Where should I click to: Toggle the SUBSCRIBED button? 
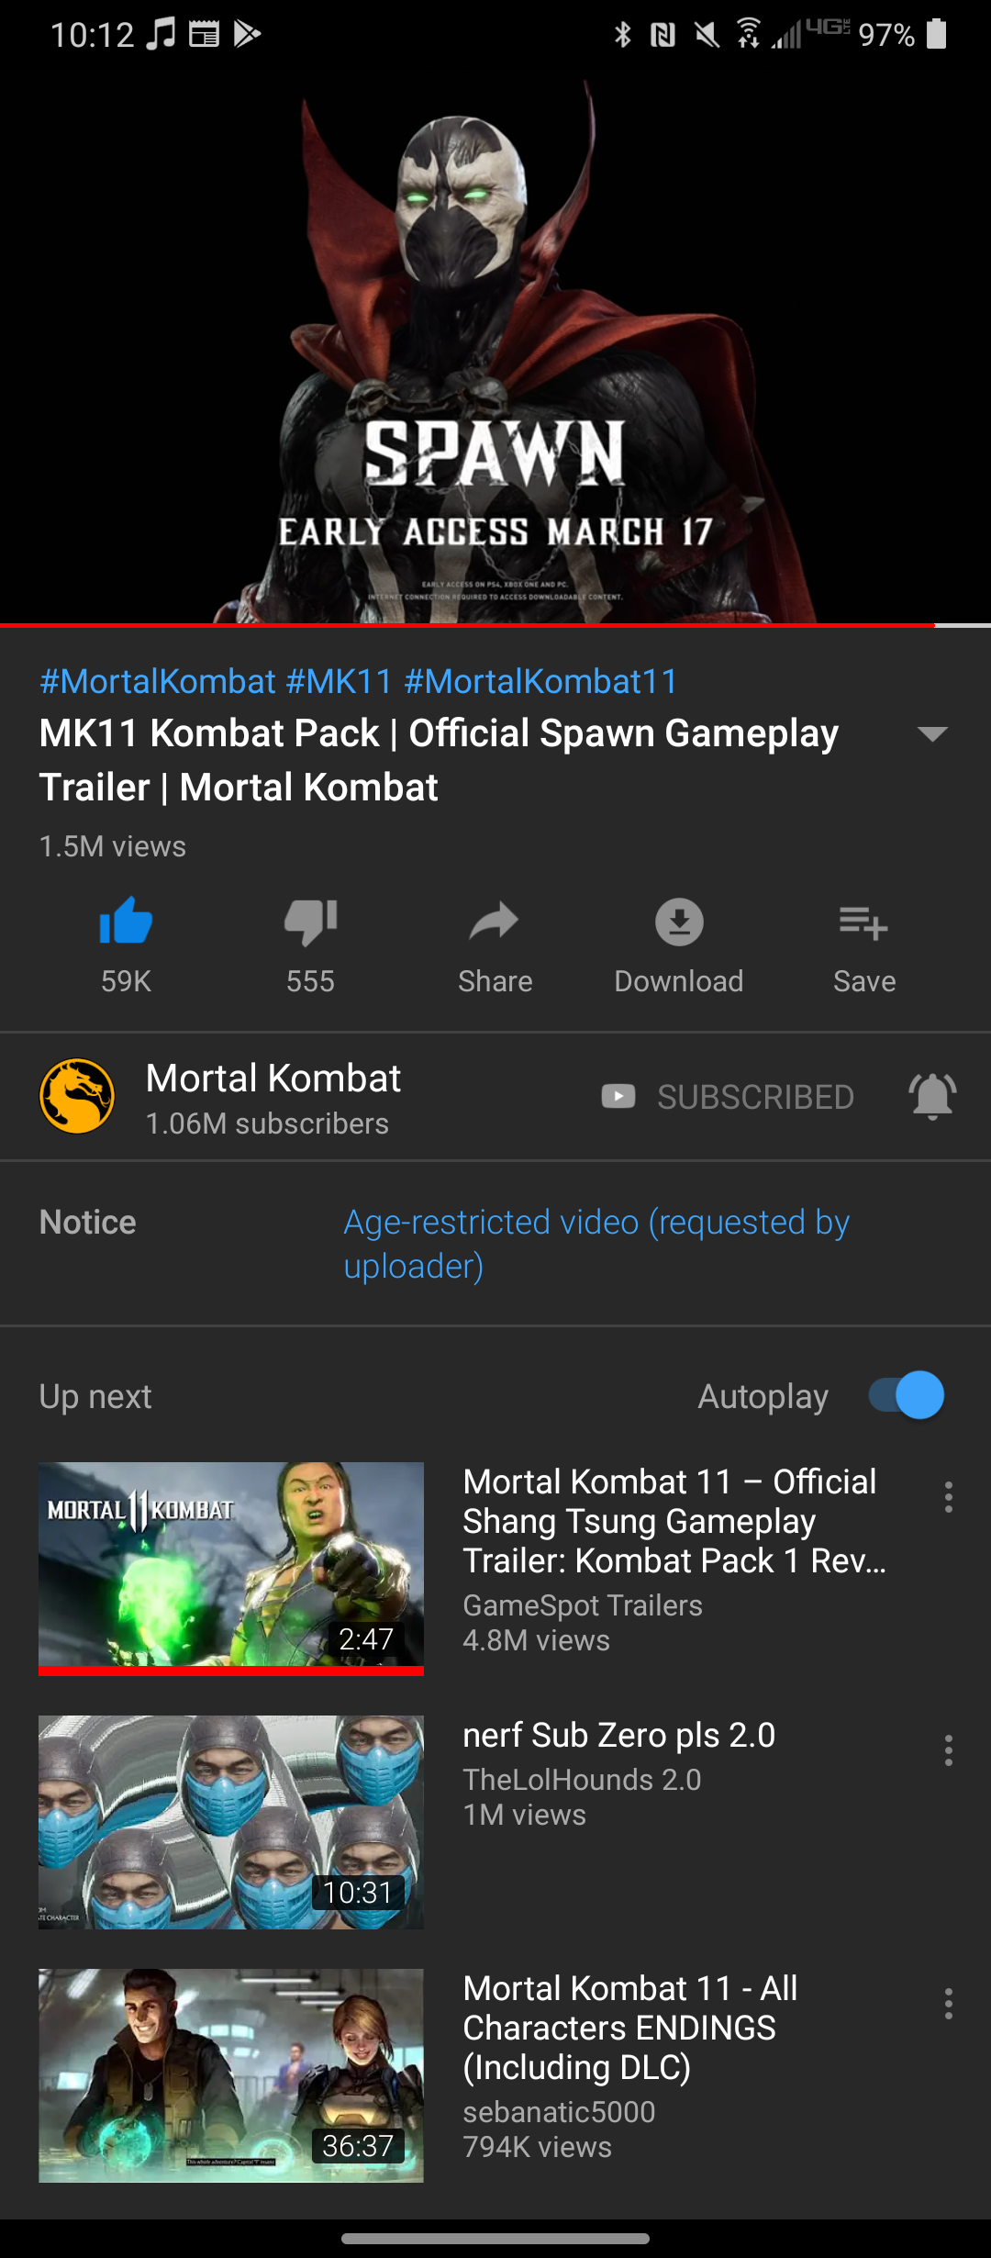click(728, 1096)
